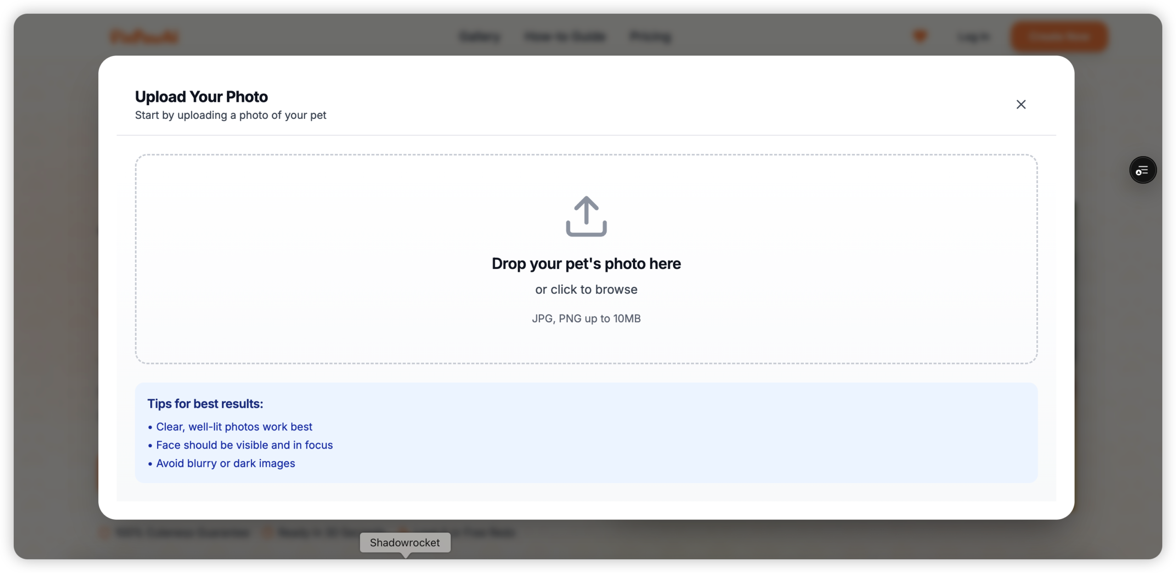Open the Gallery nav item

click(480, 37)
